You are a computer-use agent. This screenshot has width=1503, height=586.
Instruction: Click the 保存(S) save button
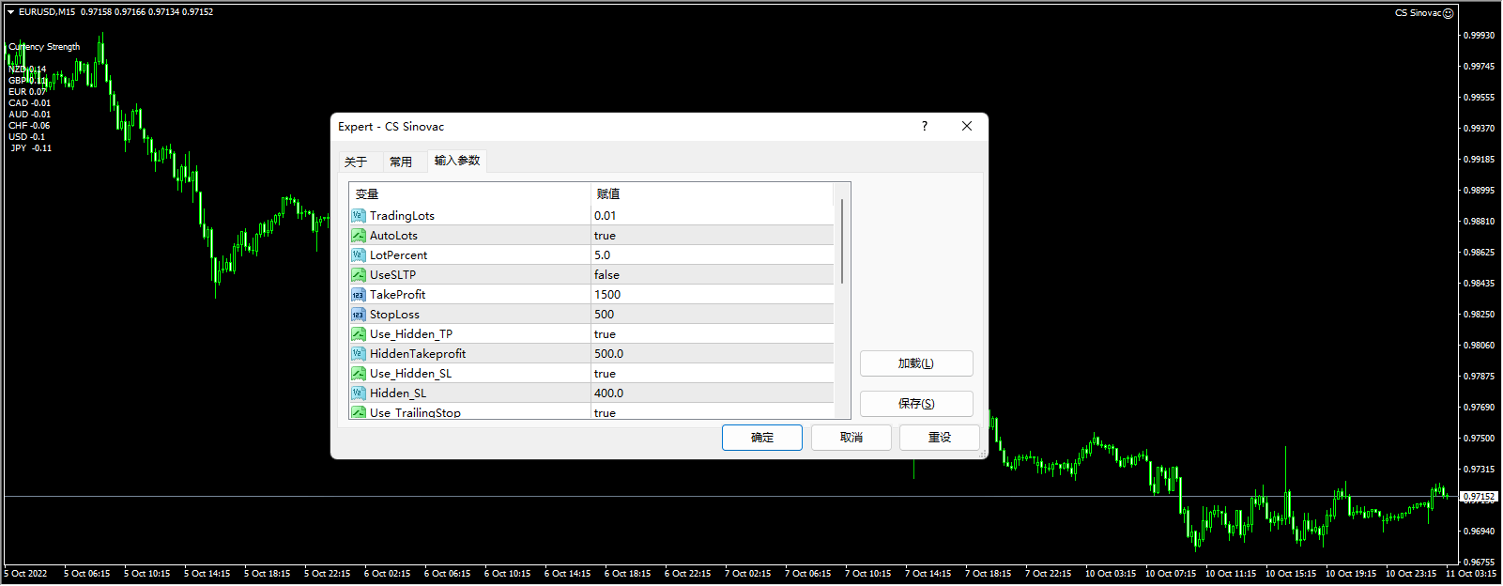(x=915, y=404)
